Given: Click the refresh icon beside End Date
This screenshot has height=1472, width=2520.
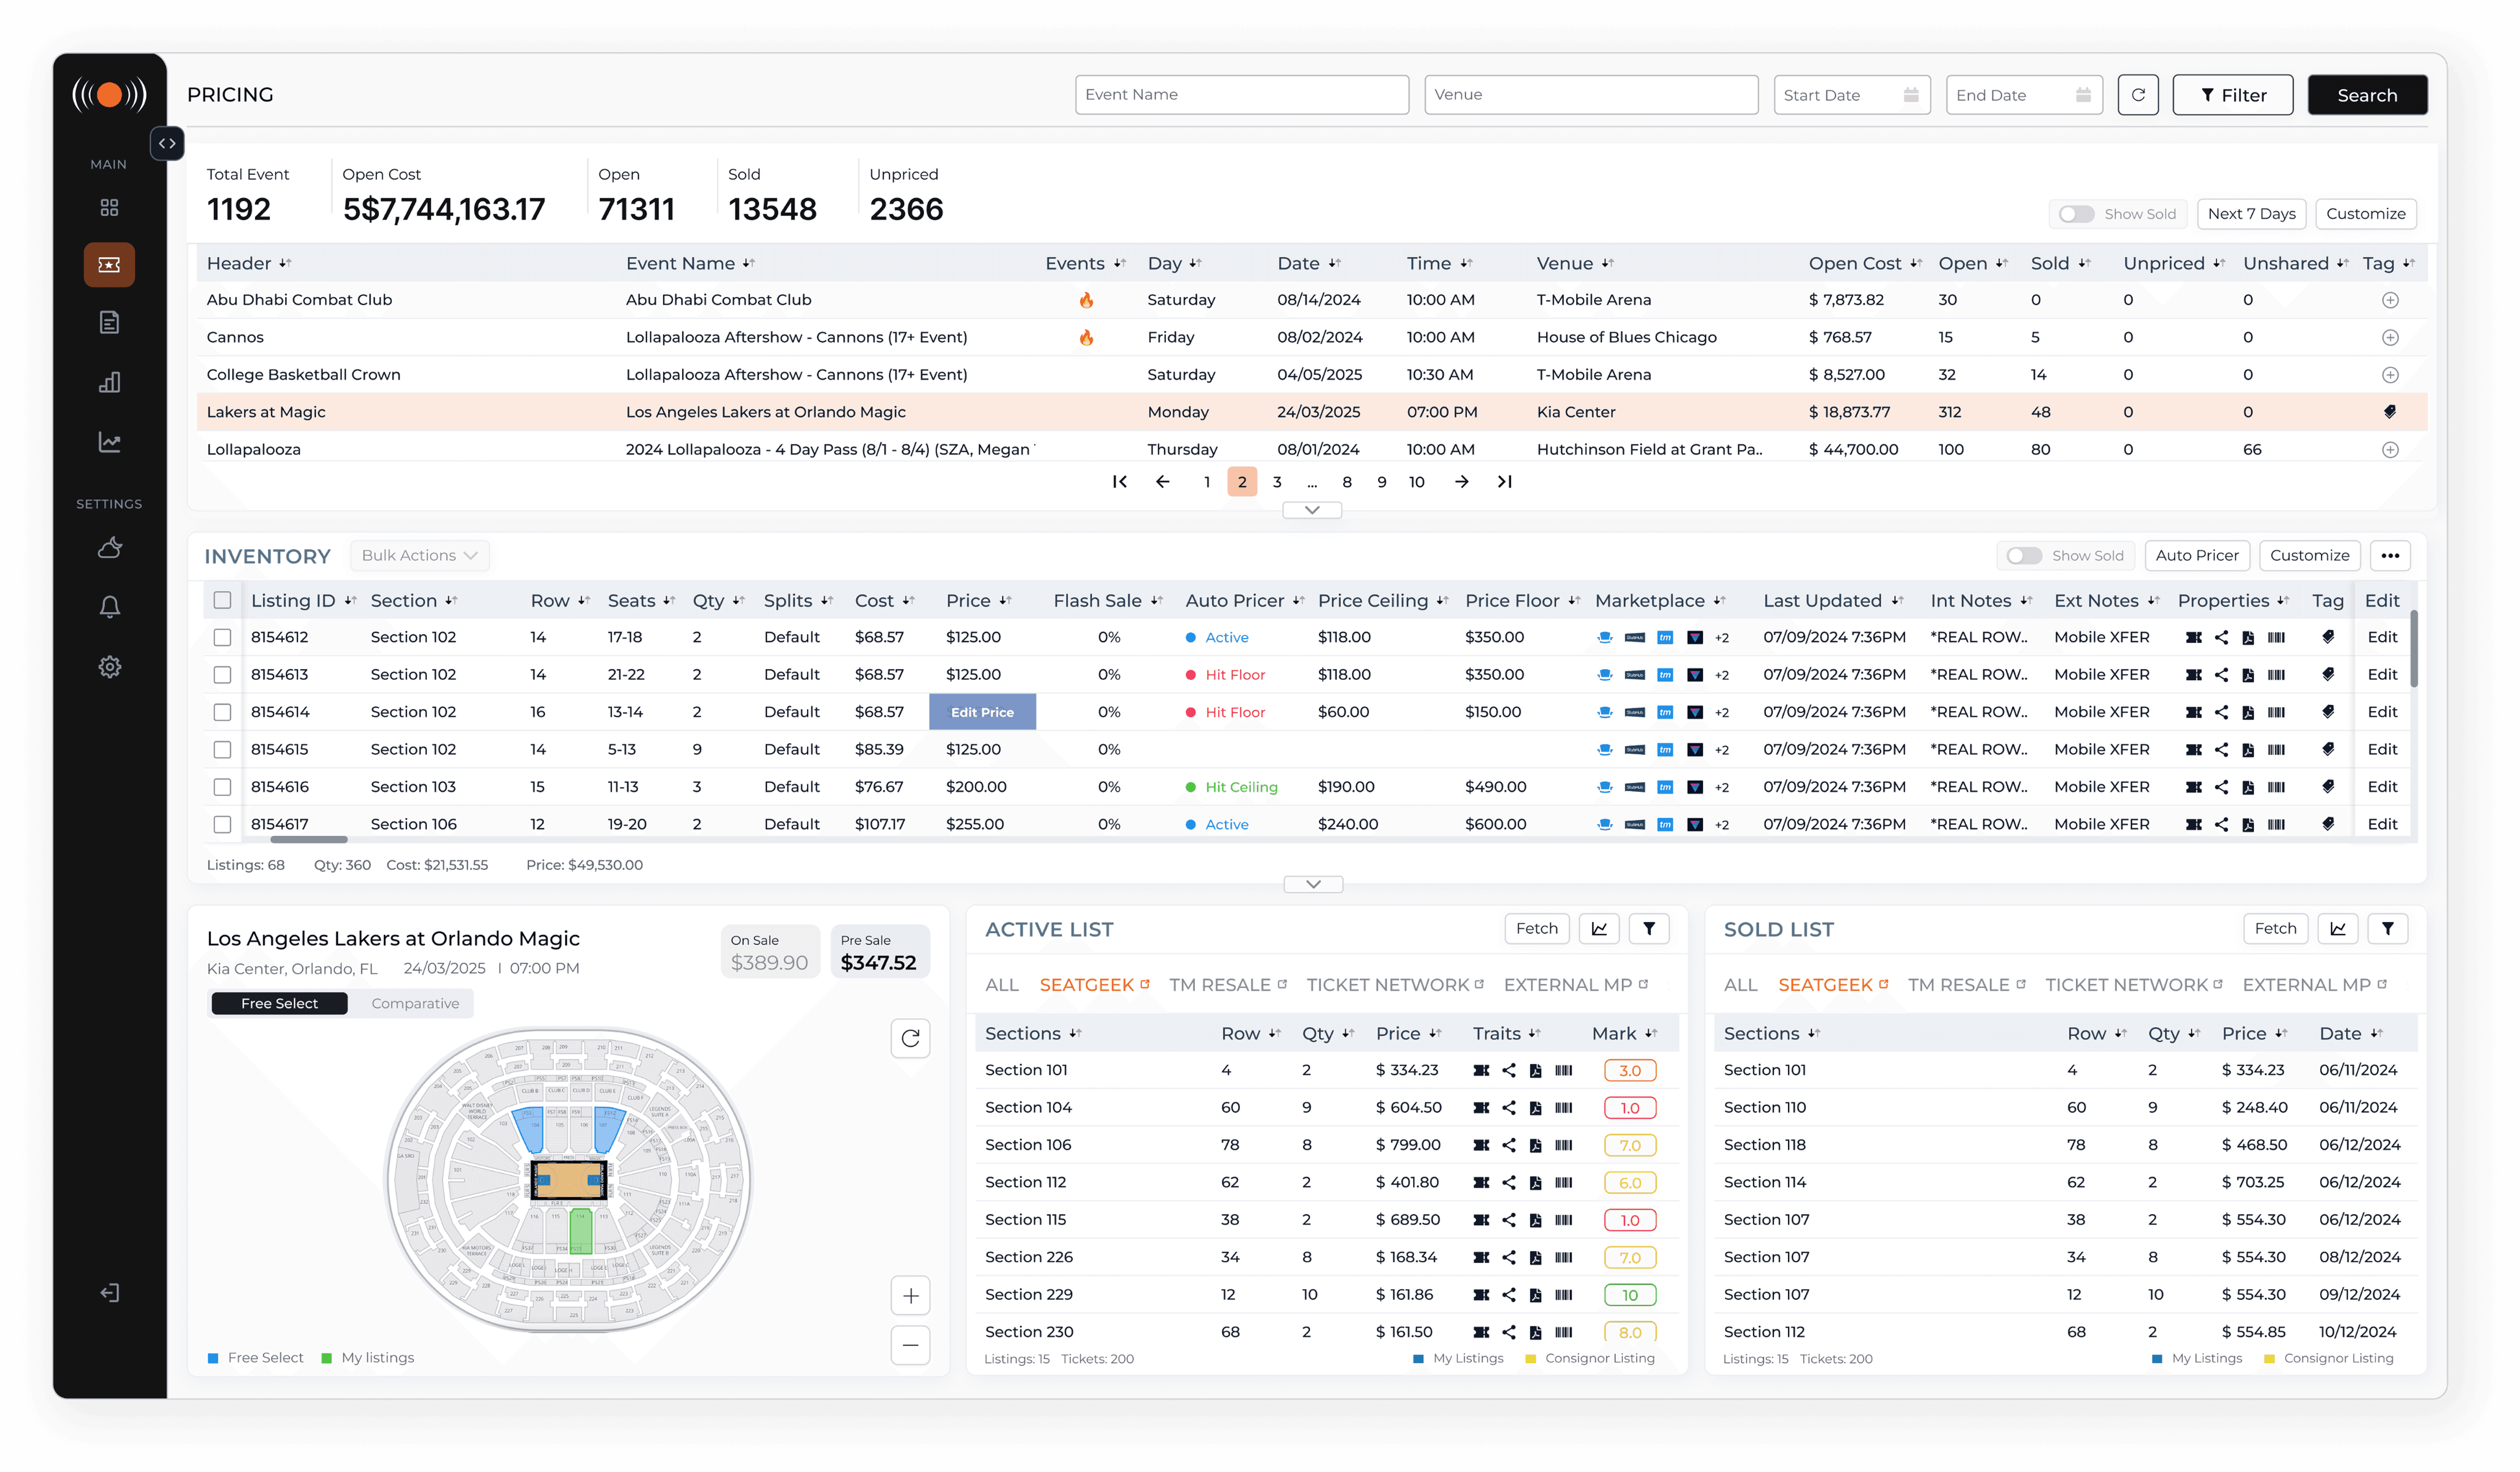Looking at the screenshot, I should coord(2137,95).
